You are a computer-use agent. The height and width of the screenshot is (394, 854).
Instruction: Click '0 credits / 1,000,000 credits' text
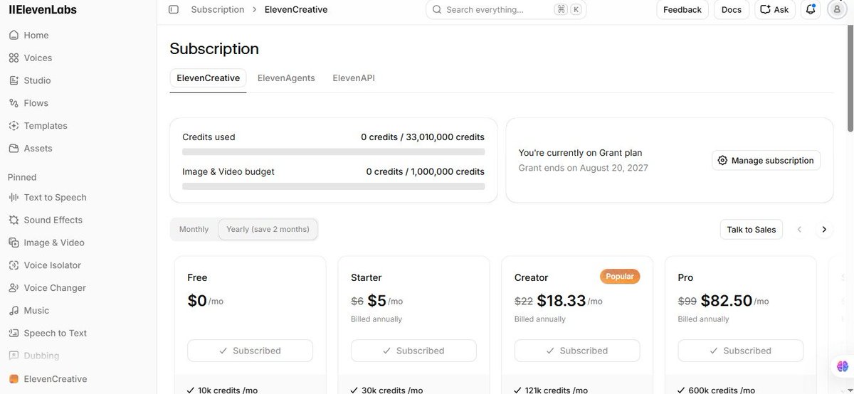[426, 172]
